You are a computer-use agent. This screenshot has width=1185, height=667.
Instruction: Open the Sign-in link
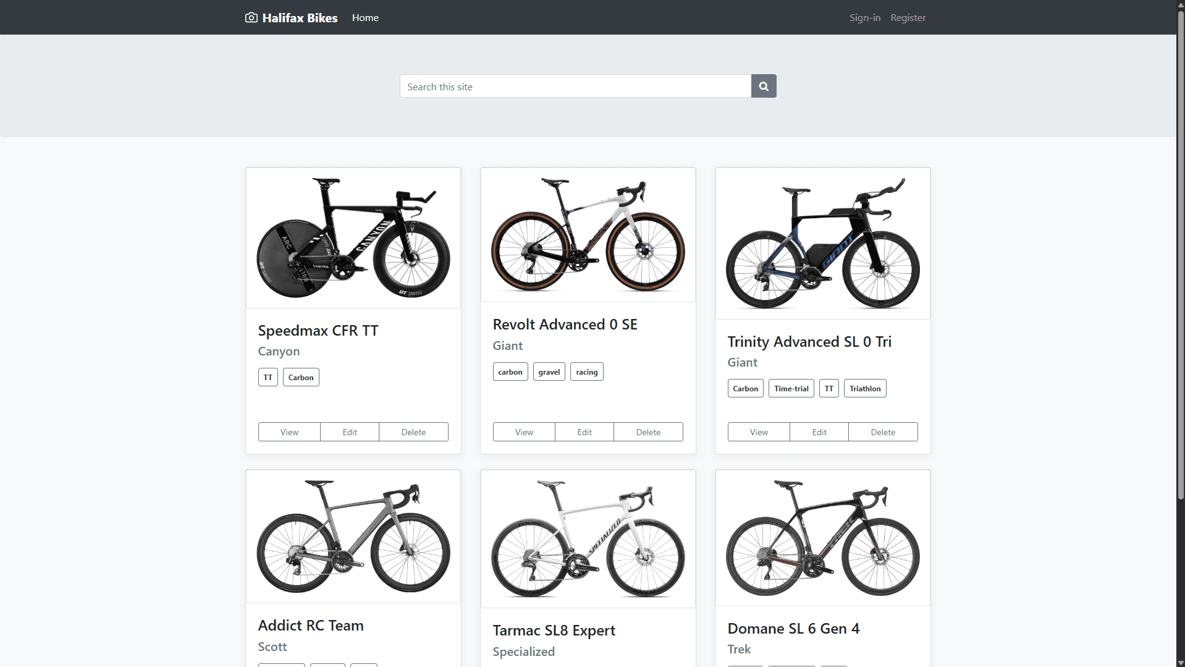click(x=864, y=17)
